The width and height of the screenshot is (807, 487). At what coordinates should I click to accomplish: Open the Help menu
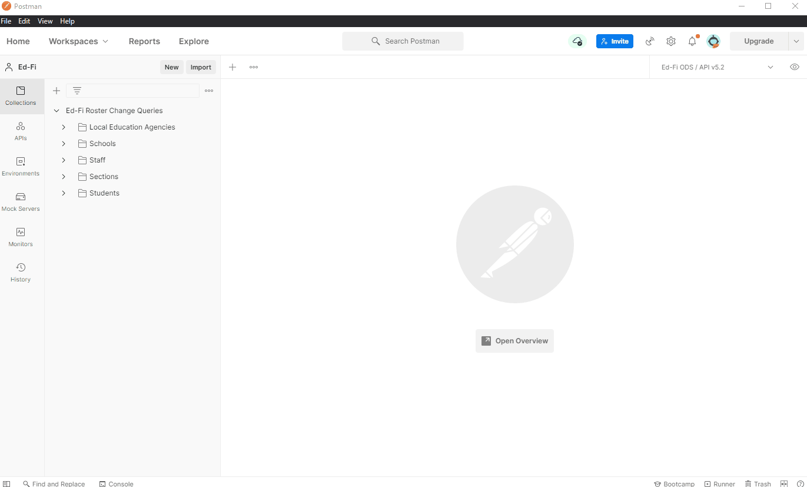pyautogui.click(x=67, y=21)
